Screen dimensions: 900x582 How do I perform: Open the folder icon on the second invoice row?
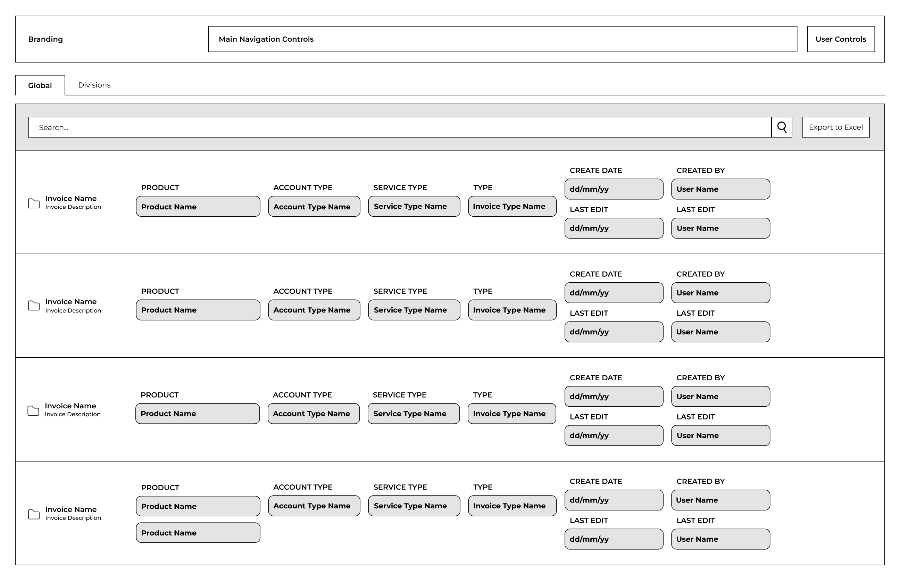point(34,307)
